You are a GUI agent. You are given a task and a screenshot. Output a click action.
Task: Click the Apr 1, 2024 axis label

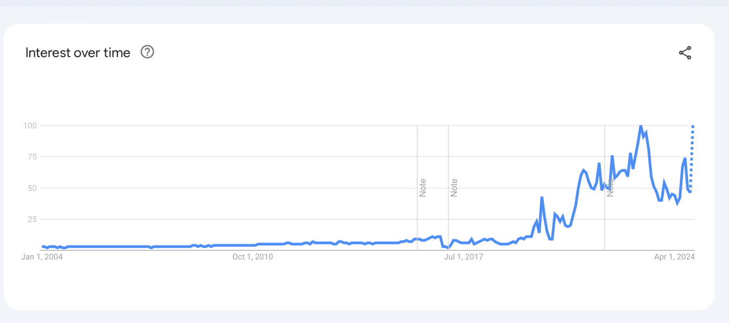point(675,257)
